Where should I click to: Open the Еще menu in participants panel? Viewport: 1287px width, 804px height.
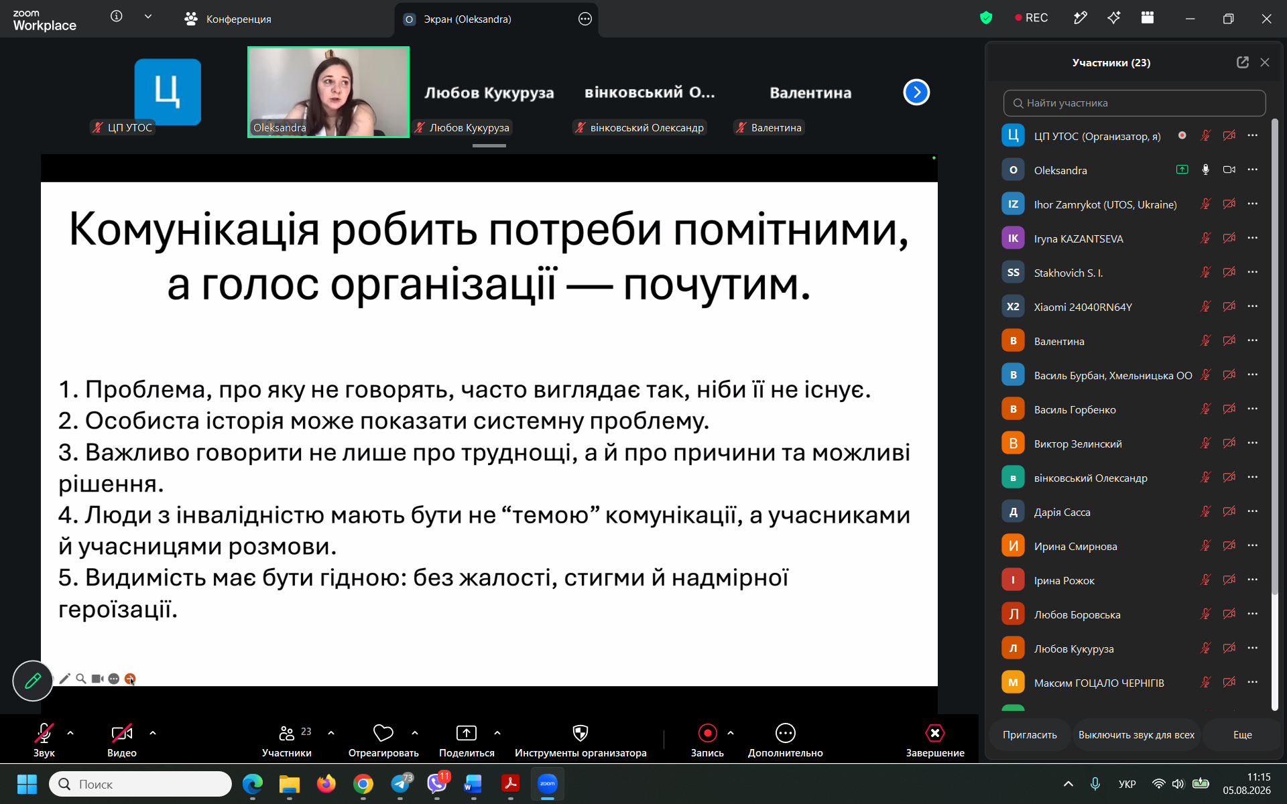tap(1242, 735)
